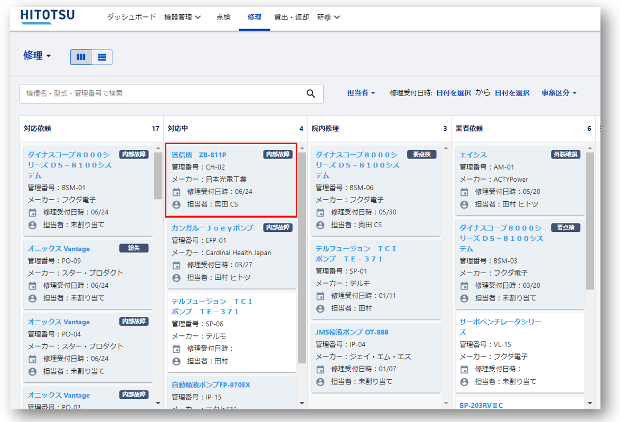This screenshot has height=422, width=620.
Task: Click calendar icon on SP-01 card
Action: (x=320, y=296)
